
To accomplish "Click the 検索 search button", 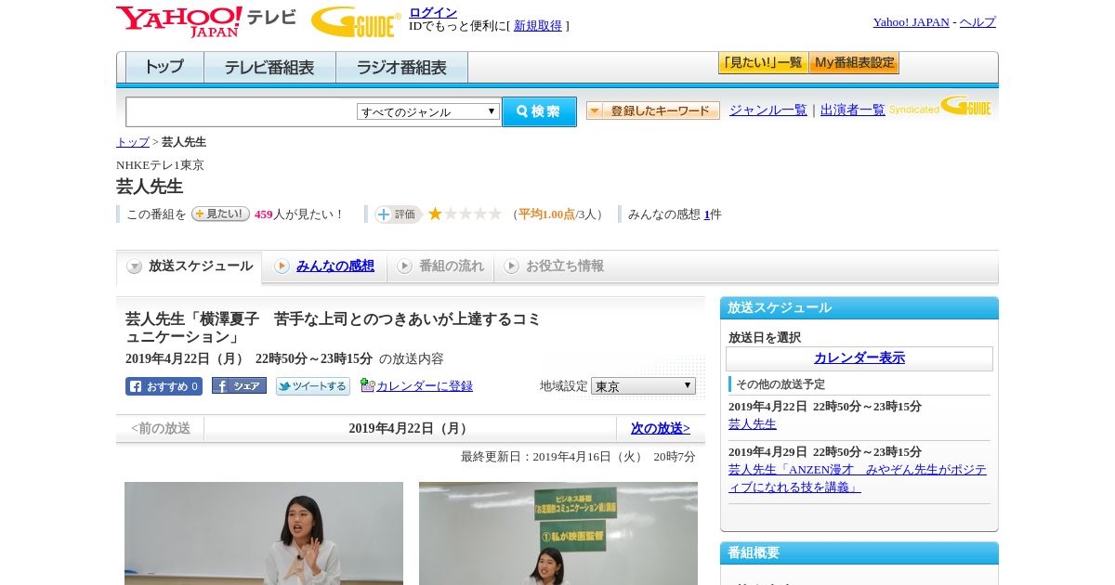I will pyautogui.click(x=539, y=111).
